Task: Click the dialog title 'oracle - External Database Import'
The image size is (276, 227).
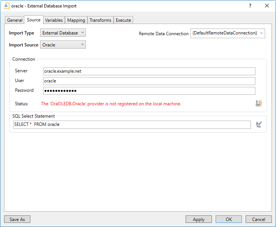Action: (x=44, y=6)
